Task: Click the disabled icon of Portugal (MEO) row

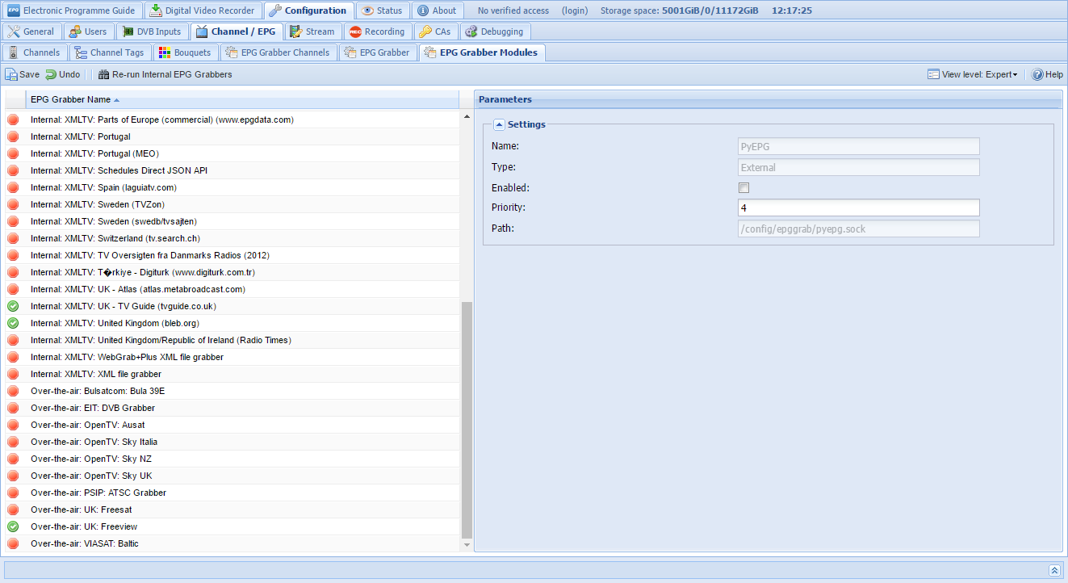Action: tap(13, 153)
